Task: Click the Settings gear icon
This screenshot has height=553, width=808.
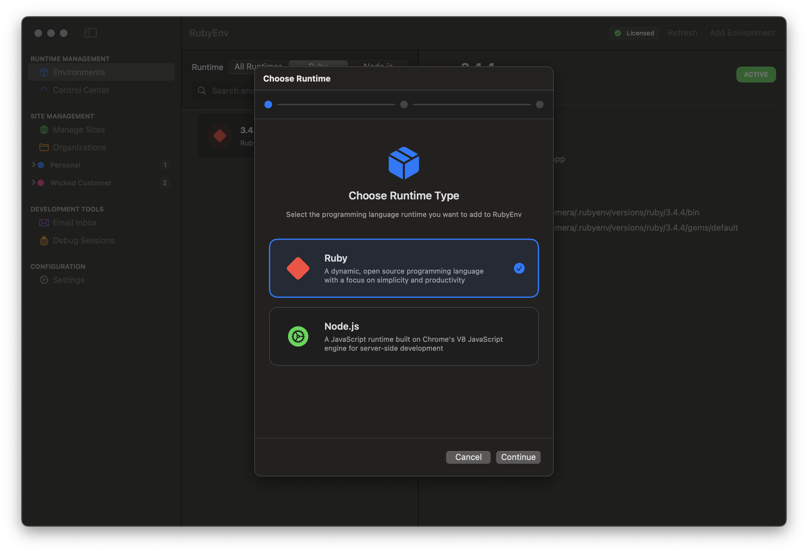Action: (x=44, y=279)
